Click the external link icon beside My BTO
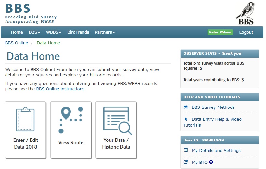The image size is (266, 169). tap(186, 162)
